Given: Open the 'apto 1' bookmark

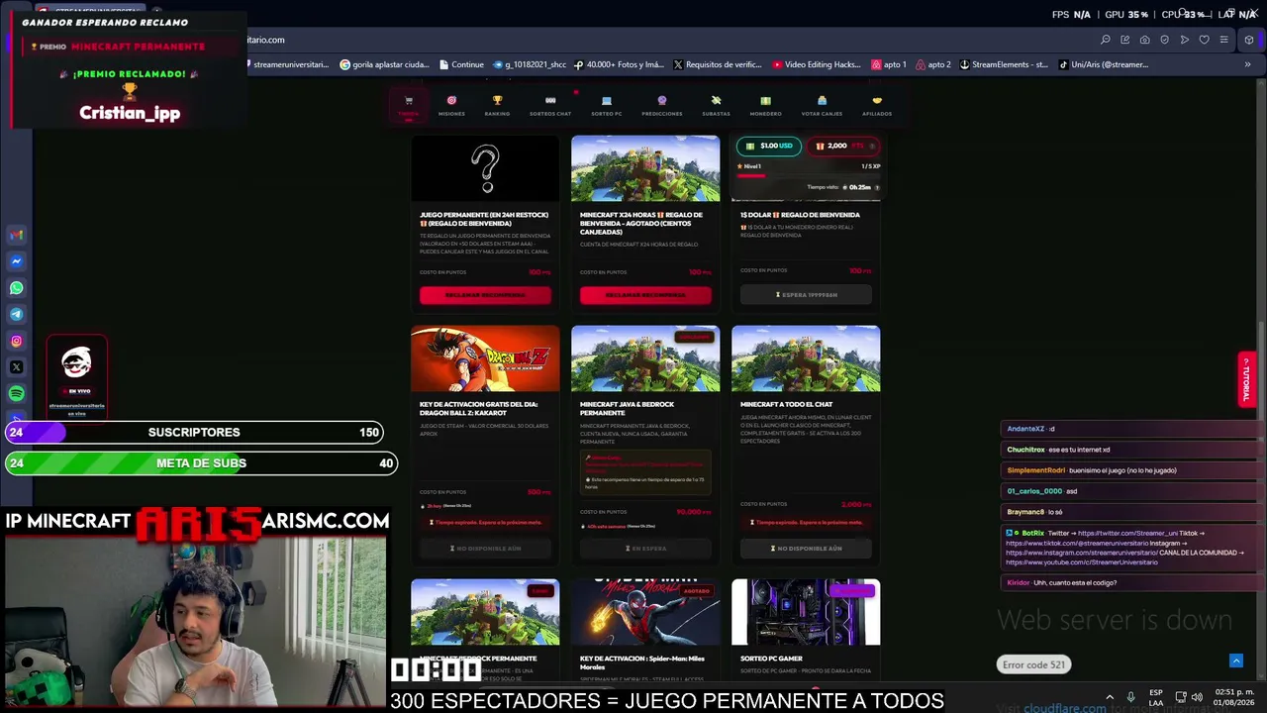Looking at the screenshot, I should click(889, 64).
